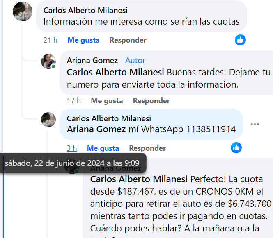This screenshot has width=273, height=238.
Task: Toggle Me gusta under Ariana's 17 h reply
Action: [x=107, y=101]
